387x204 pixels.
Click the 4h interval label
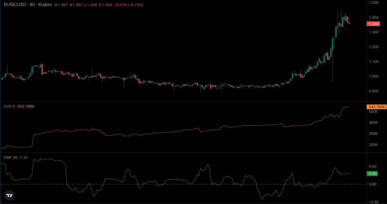(x=32, y=5)
